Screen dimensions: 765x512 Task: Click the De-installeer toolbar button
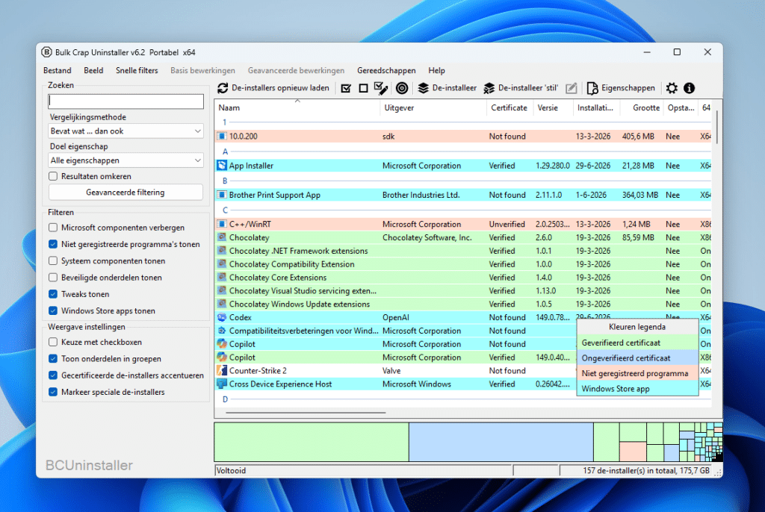click(x=447, y=88)
